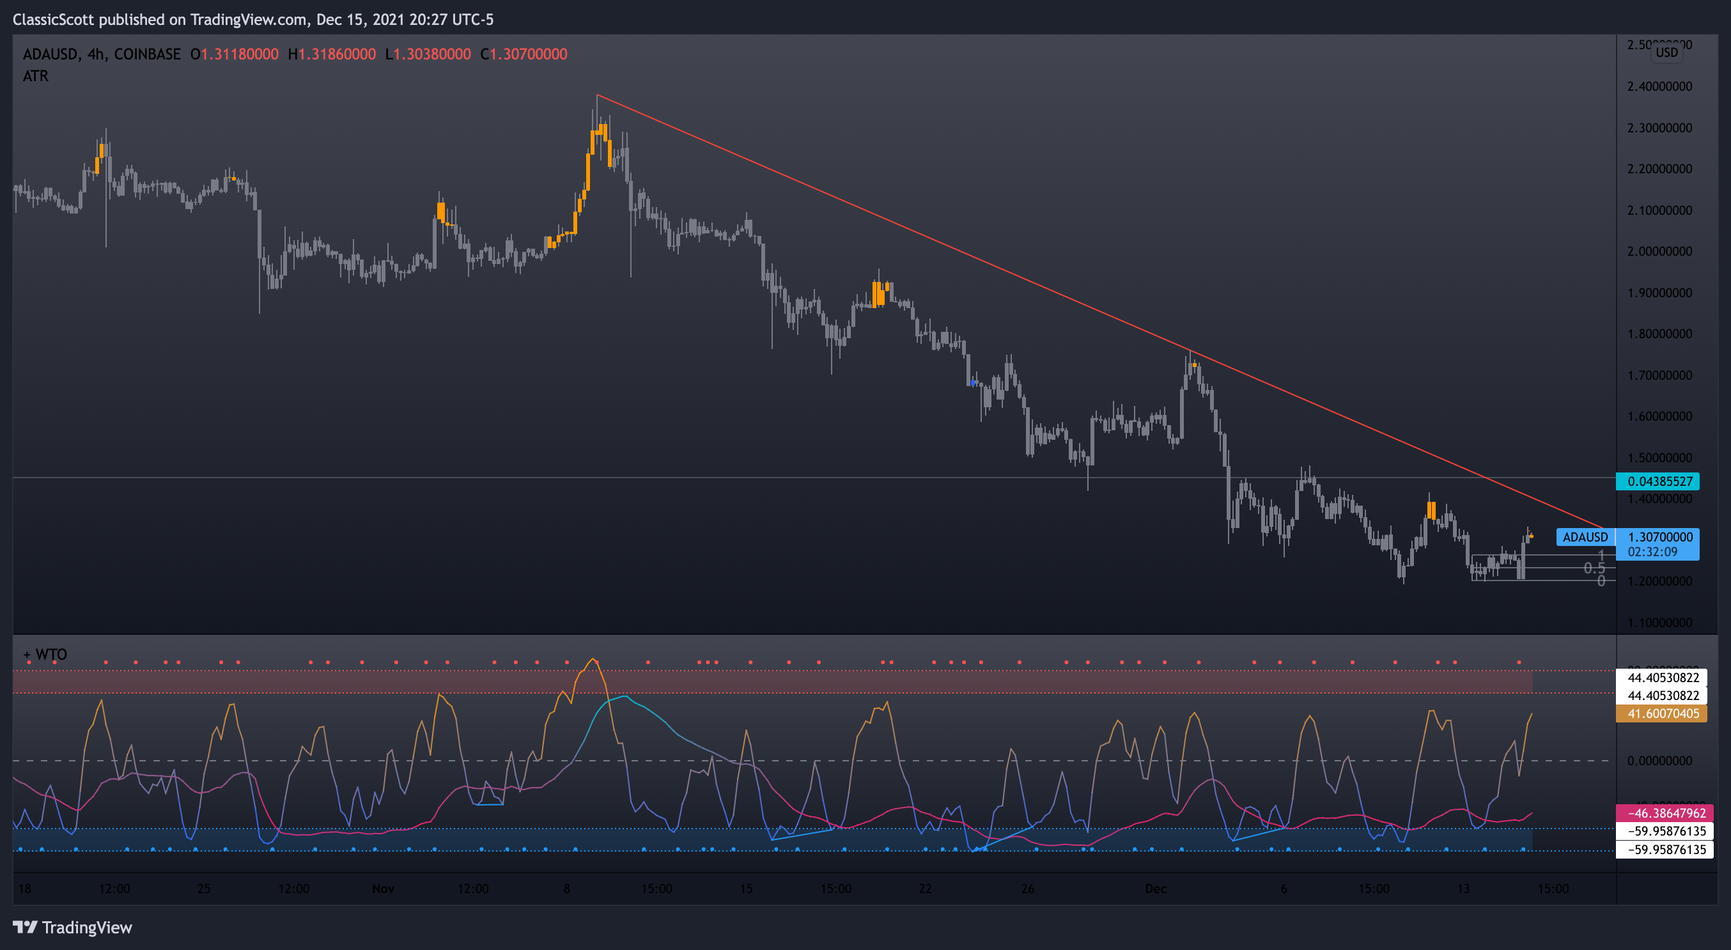Open the USD currency selector

[1666, 52]
